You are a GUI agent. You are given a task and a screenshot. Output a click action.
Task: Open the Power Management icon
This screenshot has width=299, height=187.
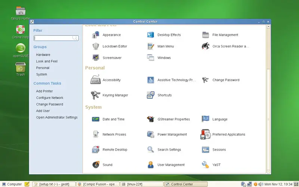click(x=151, y=134)
